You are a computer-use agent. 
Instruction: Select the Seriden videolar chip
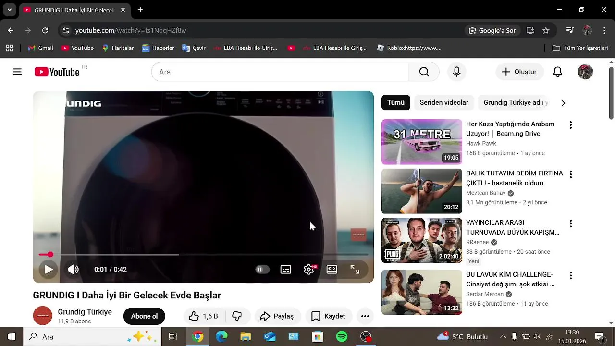coord(444,102)
